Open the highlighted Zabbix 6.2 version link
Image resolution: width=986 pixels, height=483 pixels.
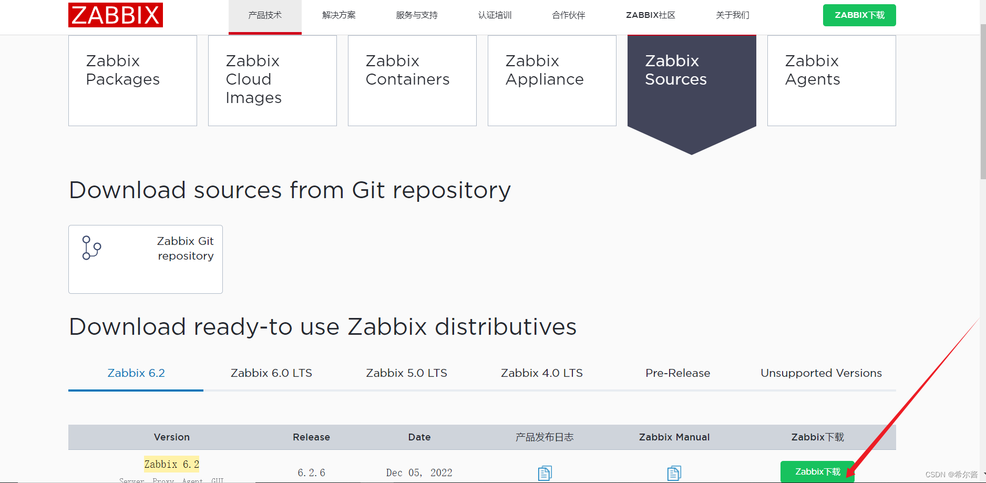tap(172, 464)
